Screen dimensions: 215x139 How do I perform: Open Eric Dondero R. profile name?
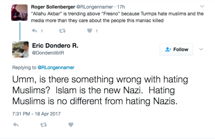click(55, 46)
